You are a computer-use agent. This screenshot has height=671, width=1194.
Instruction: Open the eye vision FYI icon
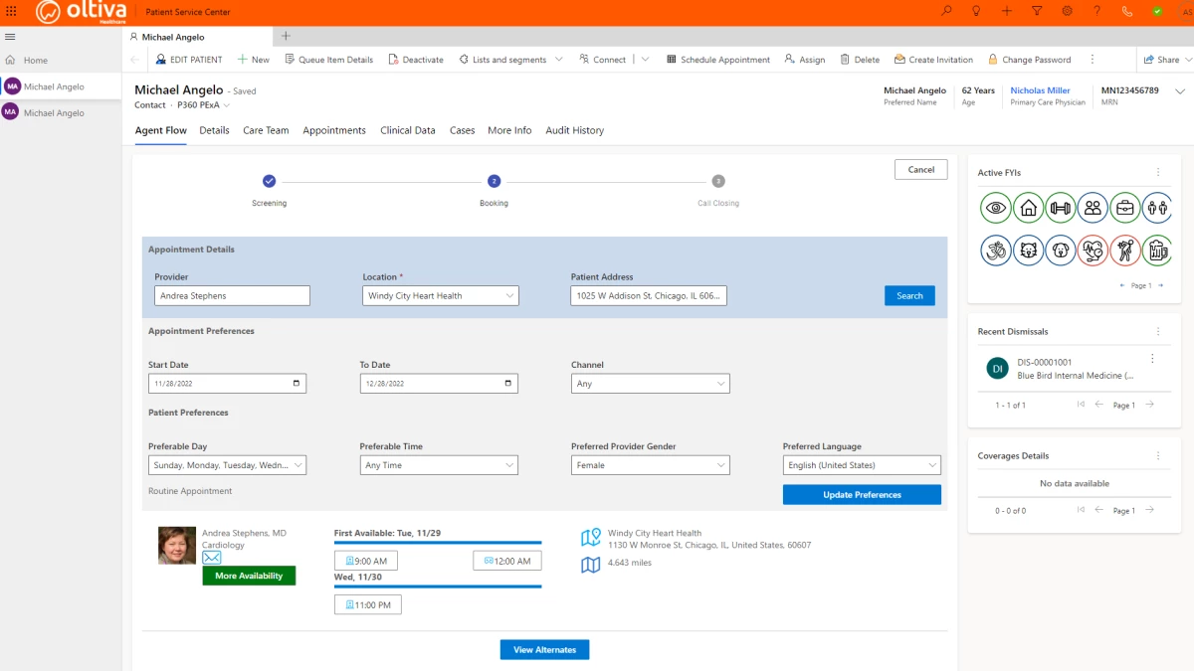tap(995, 208)
